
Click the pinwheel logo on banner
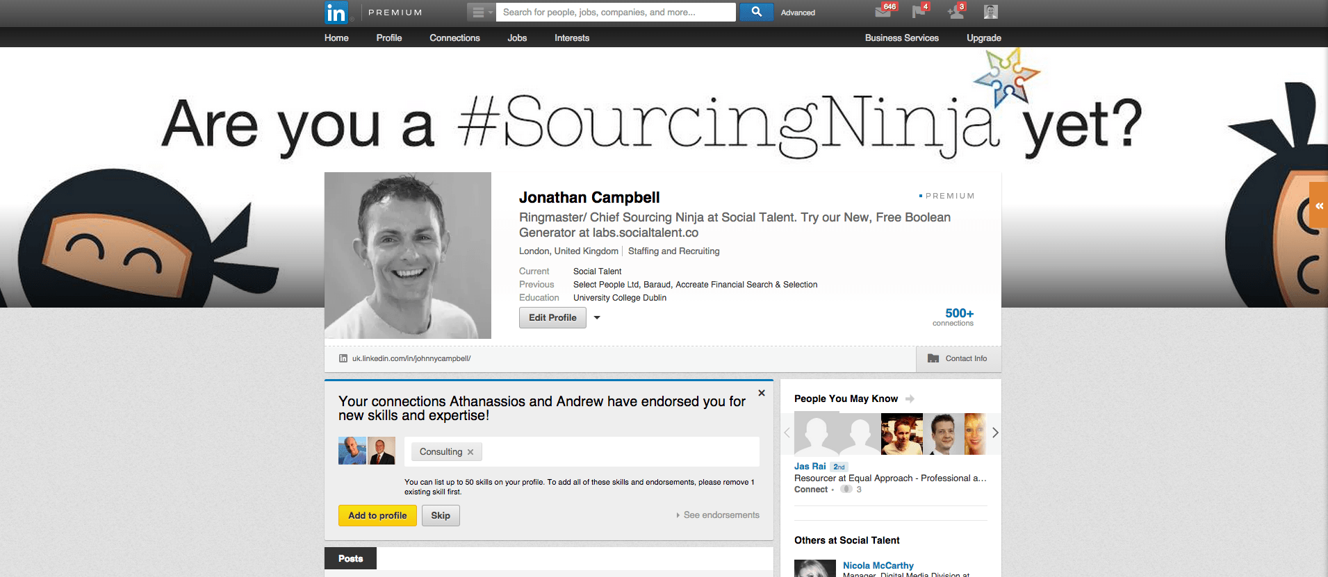click(1006, 76)
